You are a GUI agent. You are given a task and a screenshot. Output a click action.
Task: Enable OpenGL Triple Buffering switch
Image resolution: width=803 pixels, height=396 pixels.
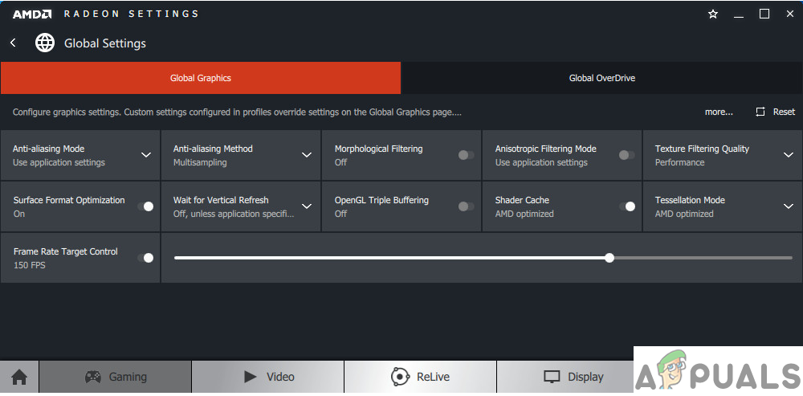pyautogui.click(x=466, y=206)
